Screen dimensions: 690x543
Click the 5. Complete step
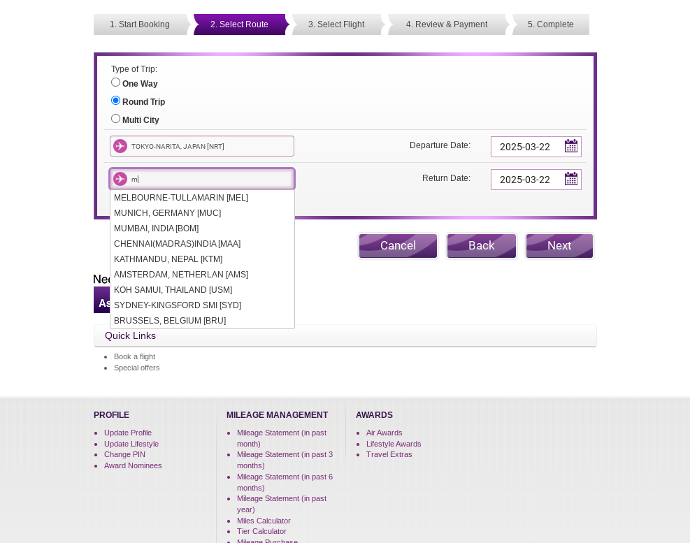[x=550, y=24]
